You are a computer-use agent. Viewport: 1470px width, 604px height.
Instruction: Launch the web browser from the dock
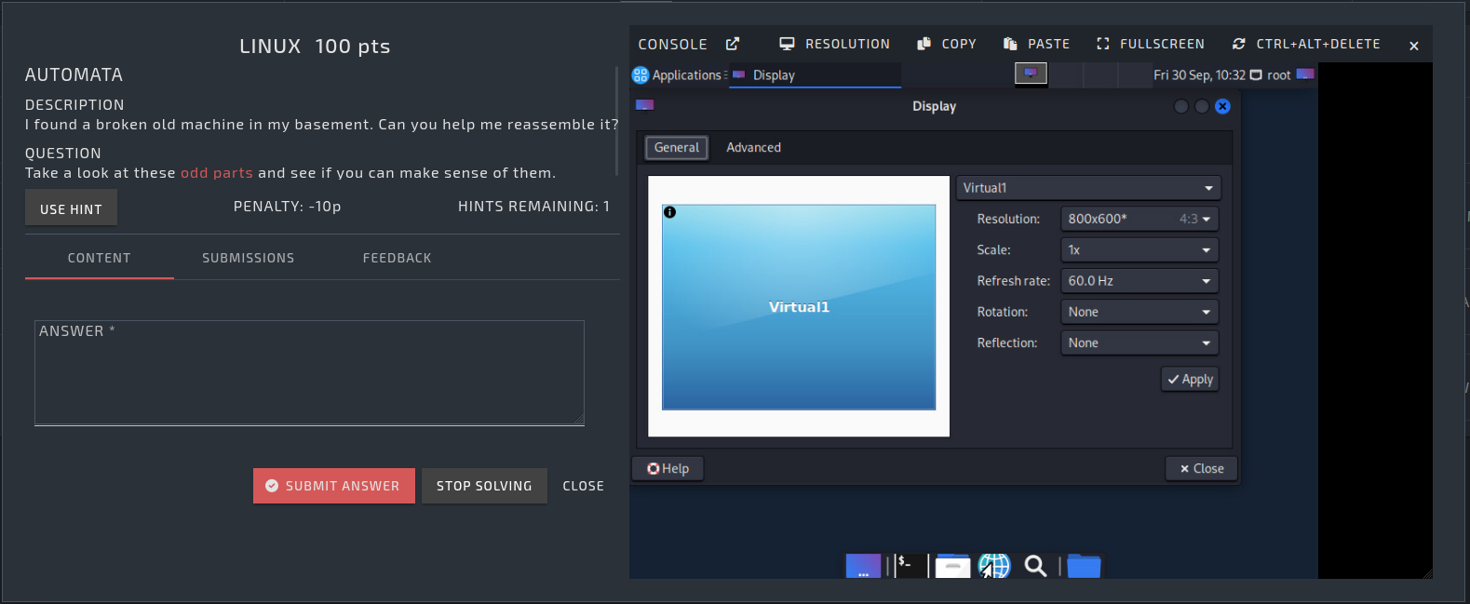tap(994, 565)
